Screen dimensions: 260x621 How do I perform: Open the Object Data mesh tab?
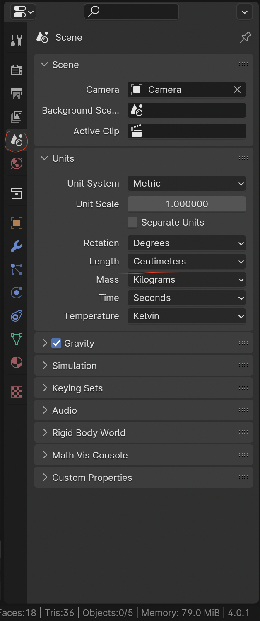(x=16, y=339)
